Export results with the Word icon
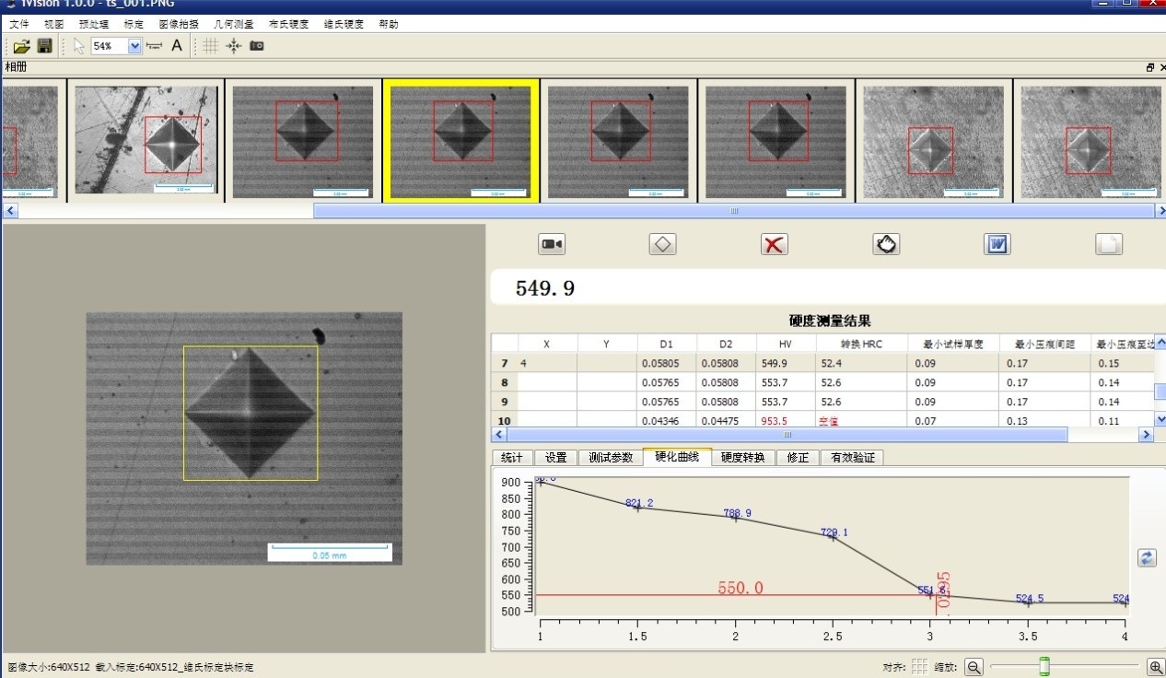The image size is (1166, 678). (997, 244)
